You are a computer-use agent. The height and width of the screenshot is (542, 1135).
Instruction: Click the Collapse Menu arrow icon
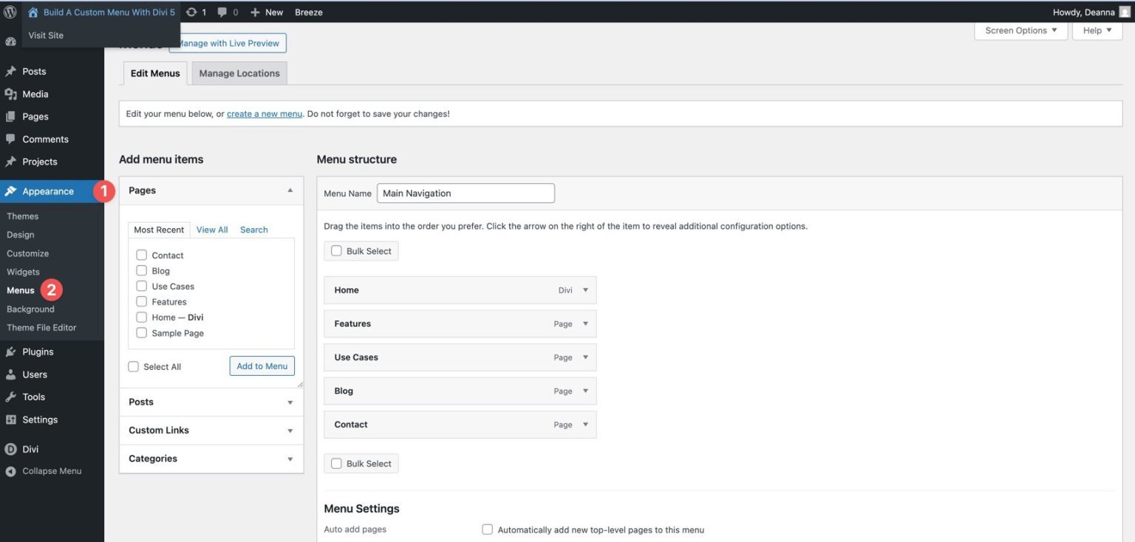pyautogui.click(x=11, y=471)
